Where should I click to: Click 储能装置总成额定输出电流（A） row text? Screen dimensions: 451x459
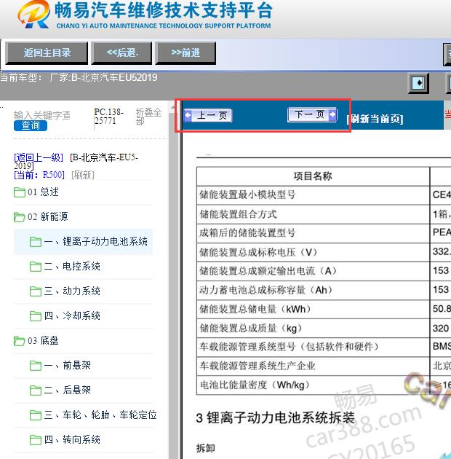[x=268, y=271]
